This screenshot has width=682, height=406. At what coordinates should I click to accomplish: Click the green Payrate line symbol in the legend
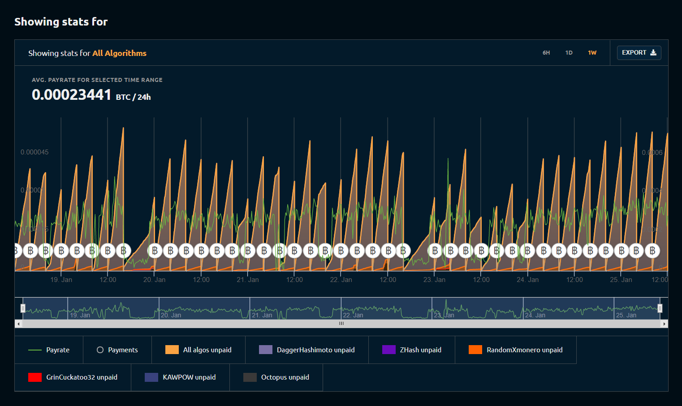point(35,350)
